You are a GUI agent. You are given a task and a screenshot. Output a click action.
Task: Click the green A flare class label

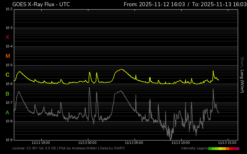click(x=7, y=113)
